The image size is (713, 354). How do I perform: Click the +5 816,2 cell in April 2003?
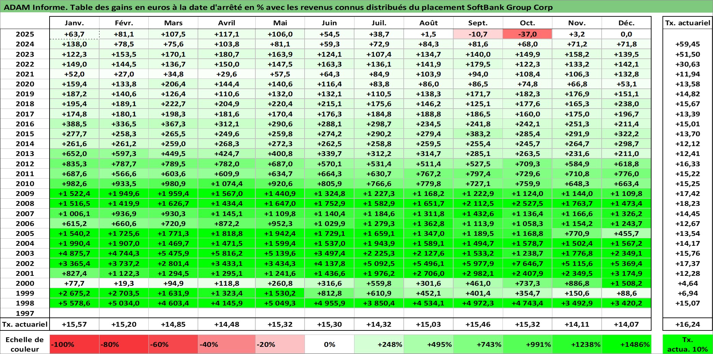tap(227, 253)
